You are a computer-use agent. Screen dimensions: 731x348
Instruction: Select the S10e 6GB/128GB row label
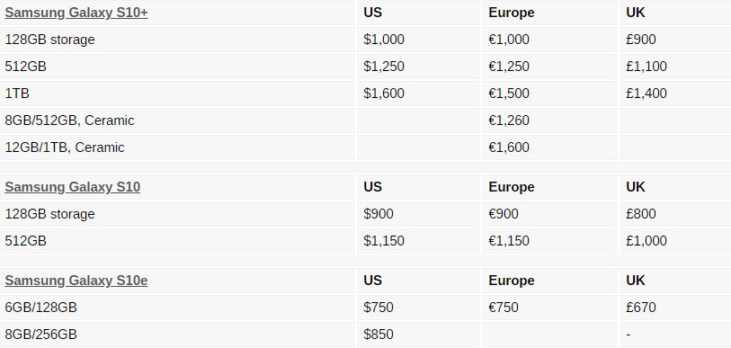coord(41,308)
